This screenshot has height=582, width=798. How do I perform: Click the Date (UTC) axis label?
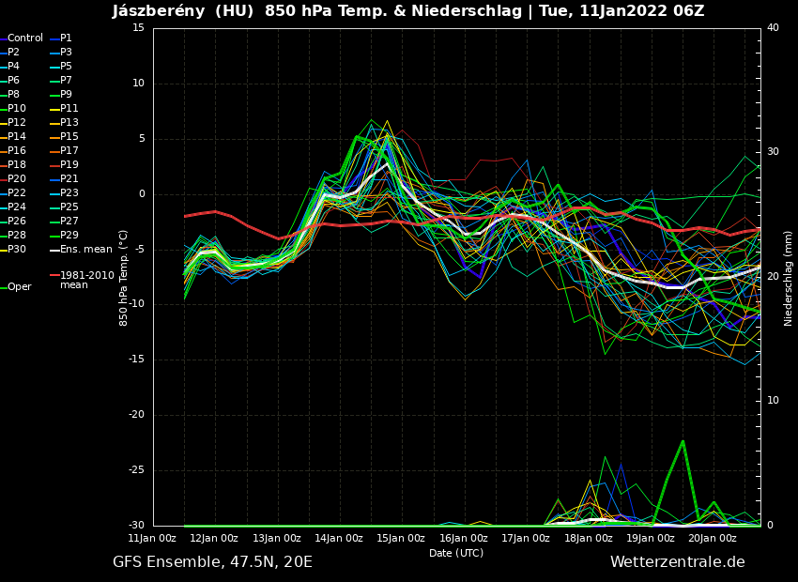coord(456,553)
